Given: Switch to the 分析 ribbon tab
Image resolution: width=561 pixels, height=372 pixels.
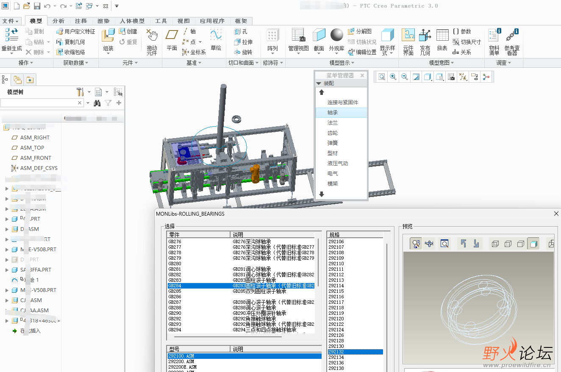Looking at the screenshot, I should click(58, 21).
